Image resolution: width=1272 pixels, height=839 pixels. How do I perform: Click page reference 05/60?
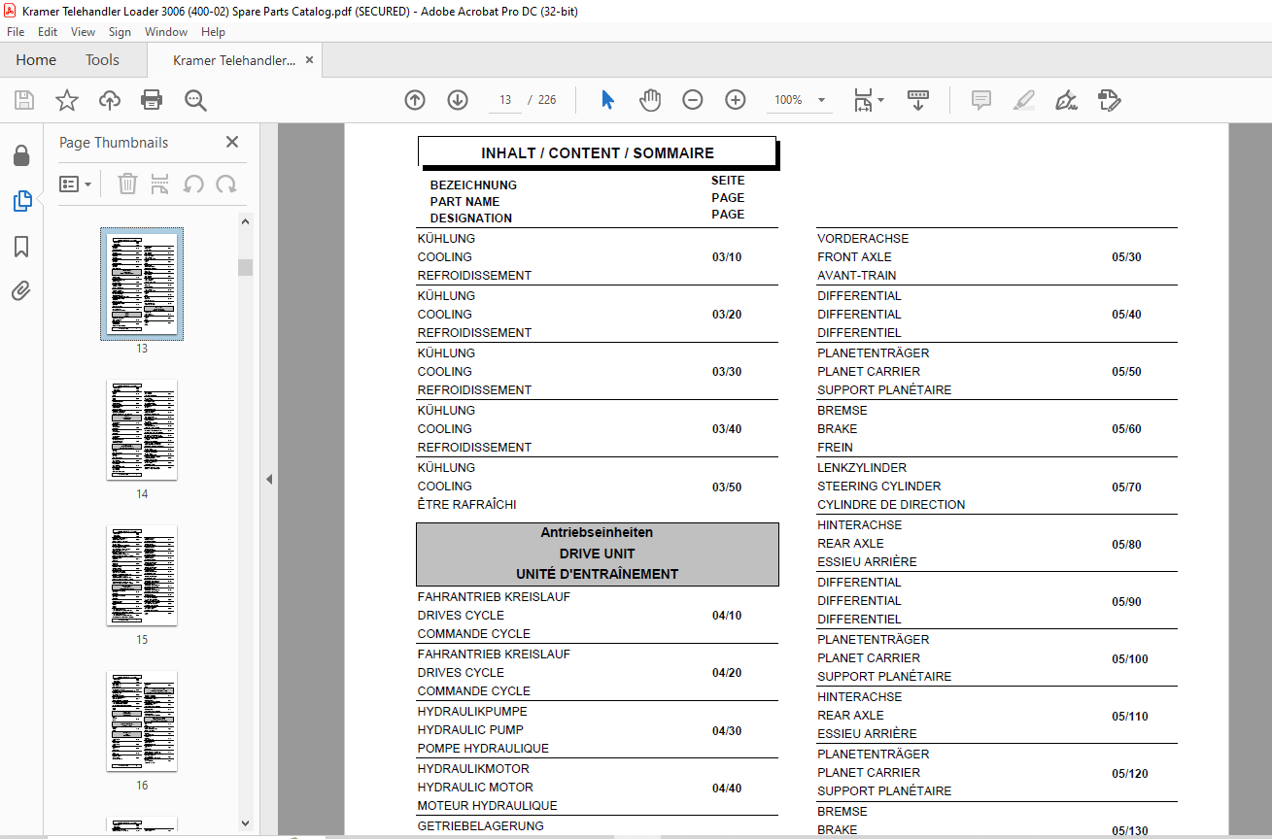point(1126,429)
